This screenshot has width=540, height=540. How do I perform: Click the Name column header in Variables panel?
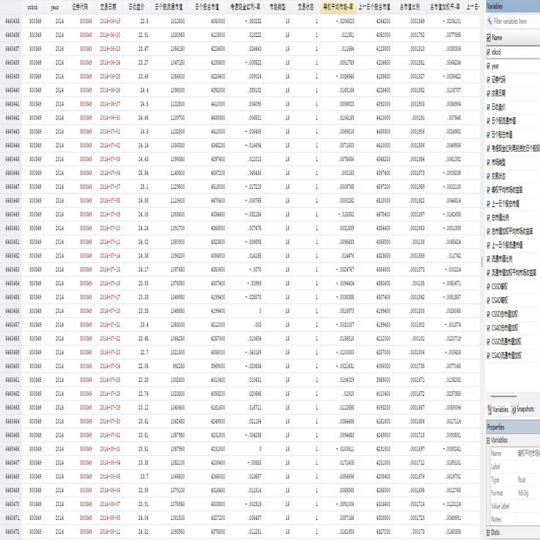497,38
